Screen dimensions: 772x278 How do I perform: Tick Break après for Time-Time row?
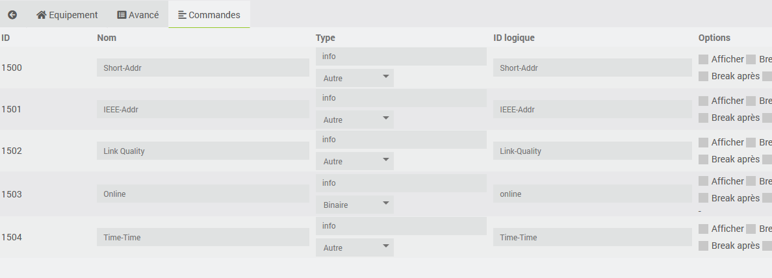pos(704,246)
